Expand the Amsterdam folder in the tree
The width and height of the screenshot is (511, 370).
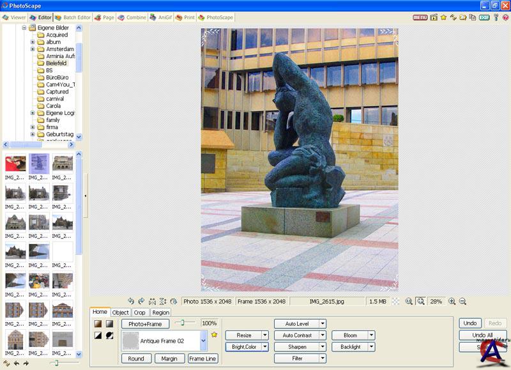click(33, 49)
